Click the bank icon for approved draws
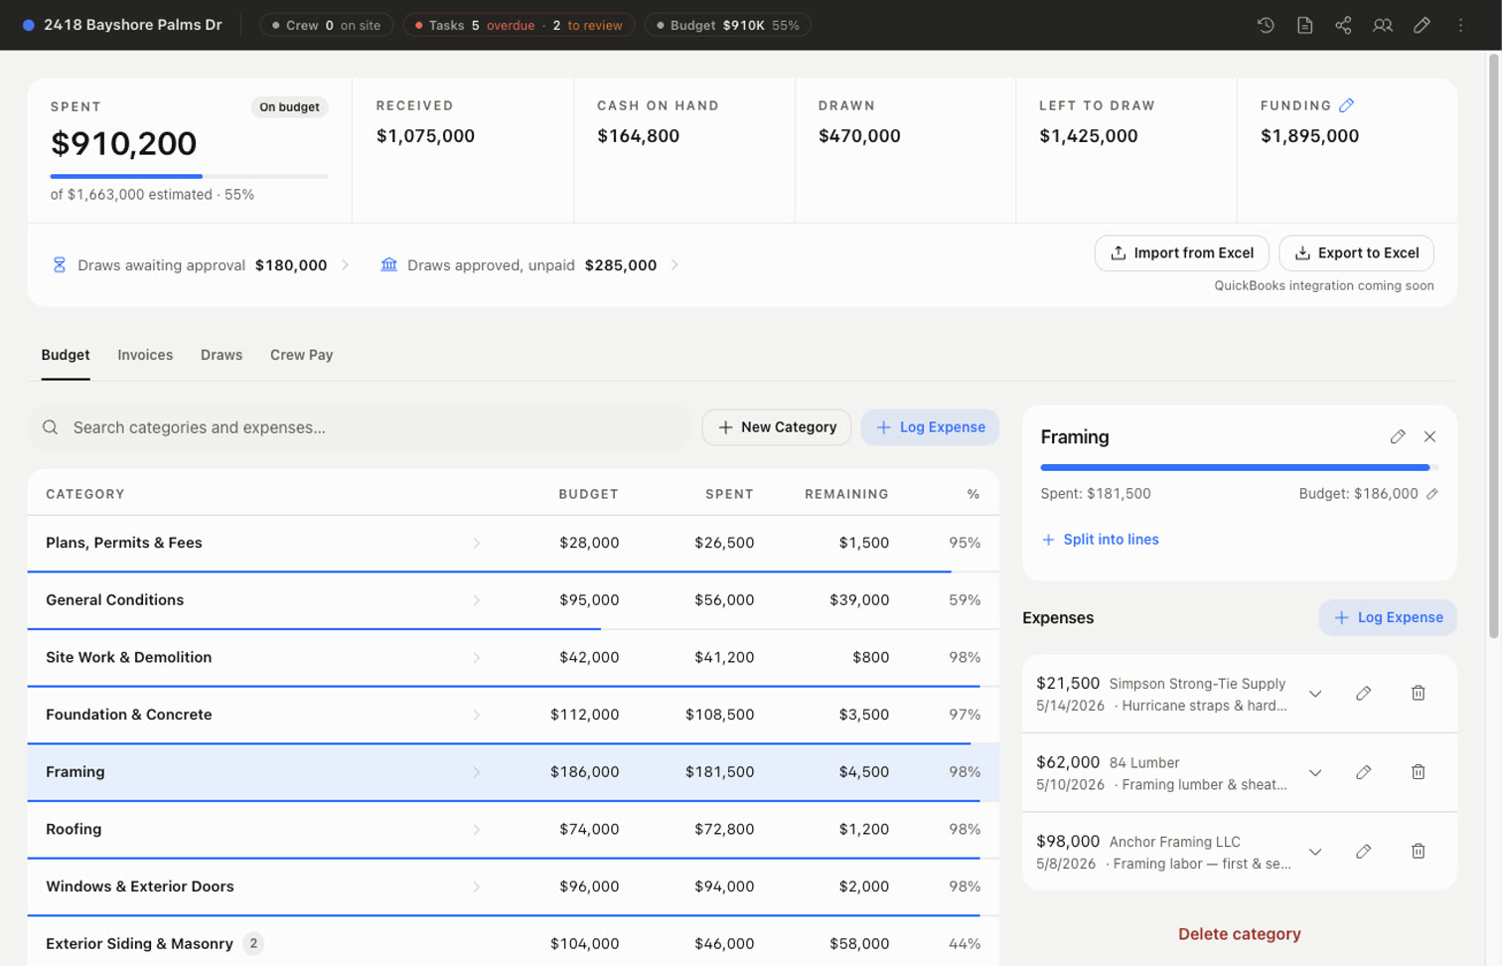This screenshot has height=966, width=1502. (x=389, y=264)
